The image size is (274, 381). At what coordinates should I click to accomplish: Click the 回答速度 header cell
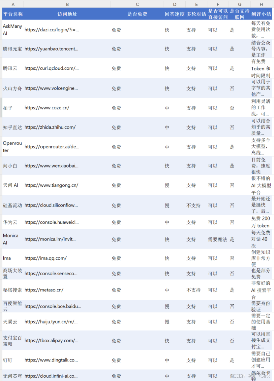174,14
